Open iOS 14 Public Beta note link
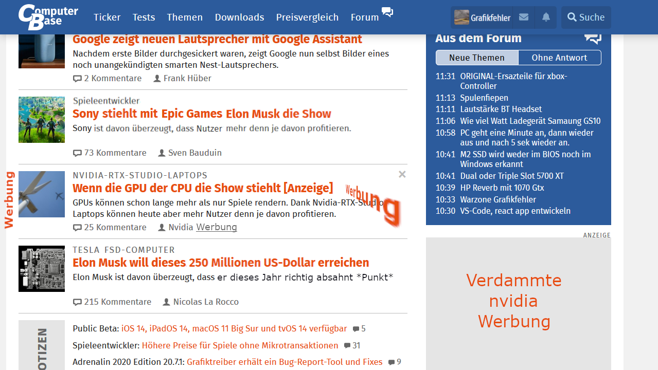 [x=234, y=328]
